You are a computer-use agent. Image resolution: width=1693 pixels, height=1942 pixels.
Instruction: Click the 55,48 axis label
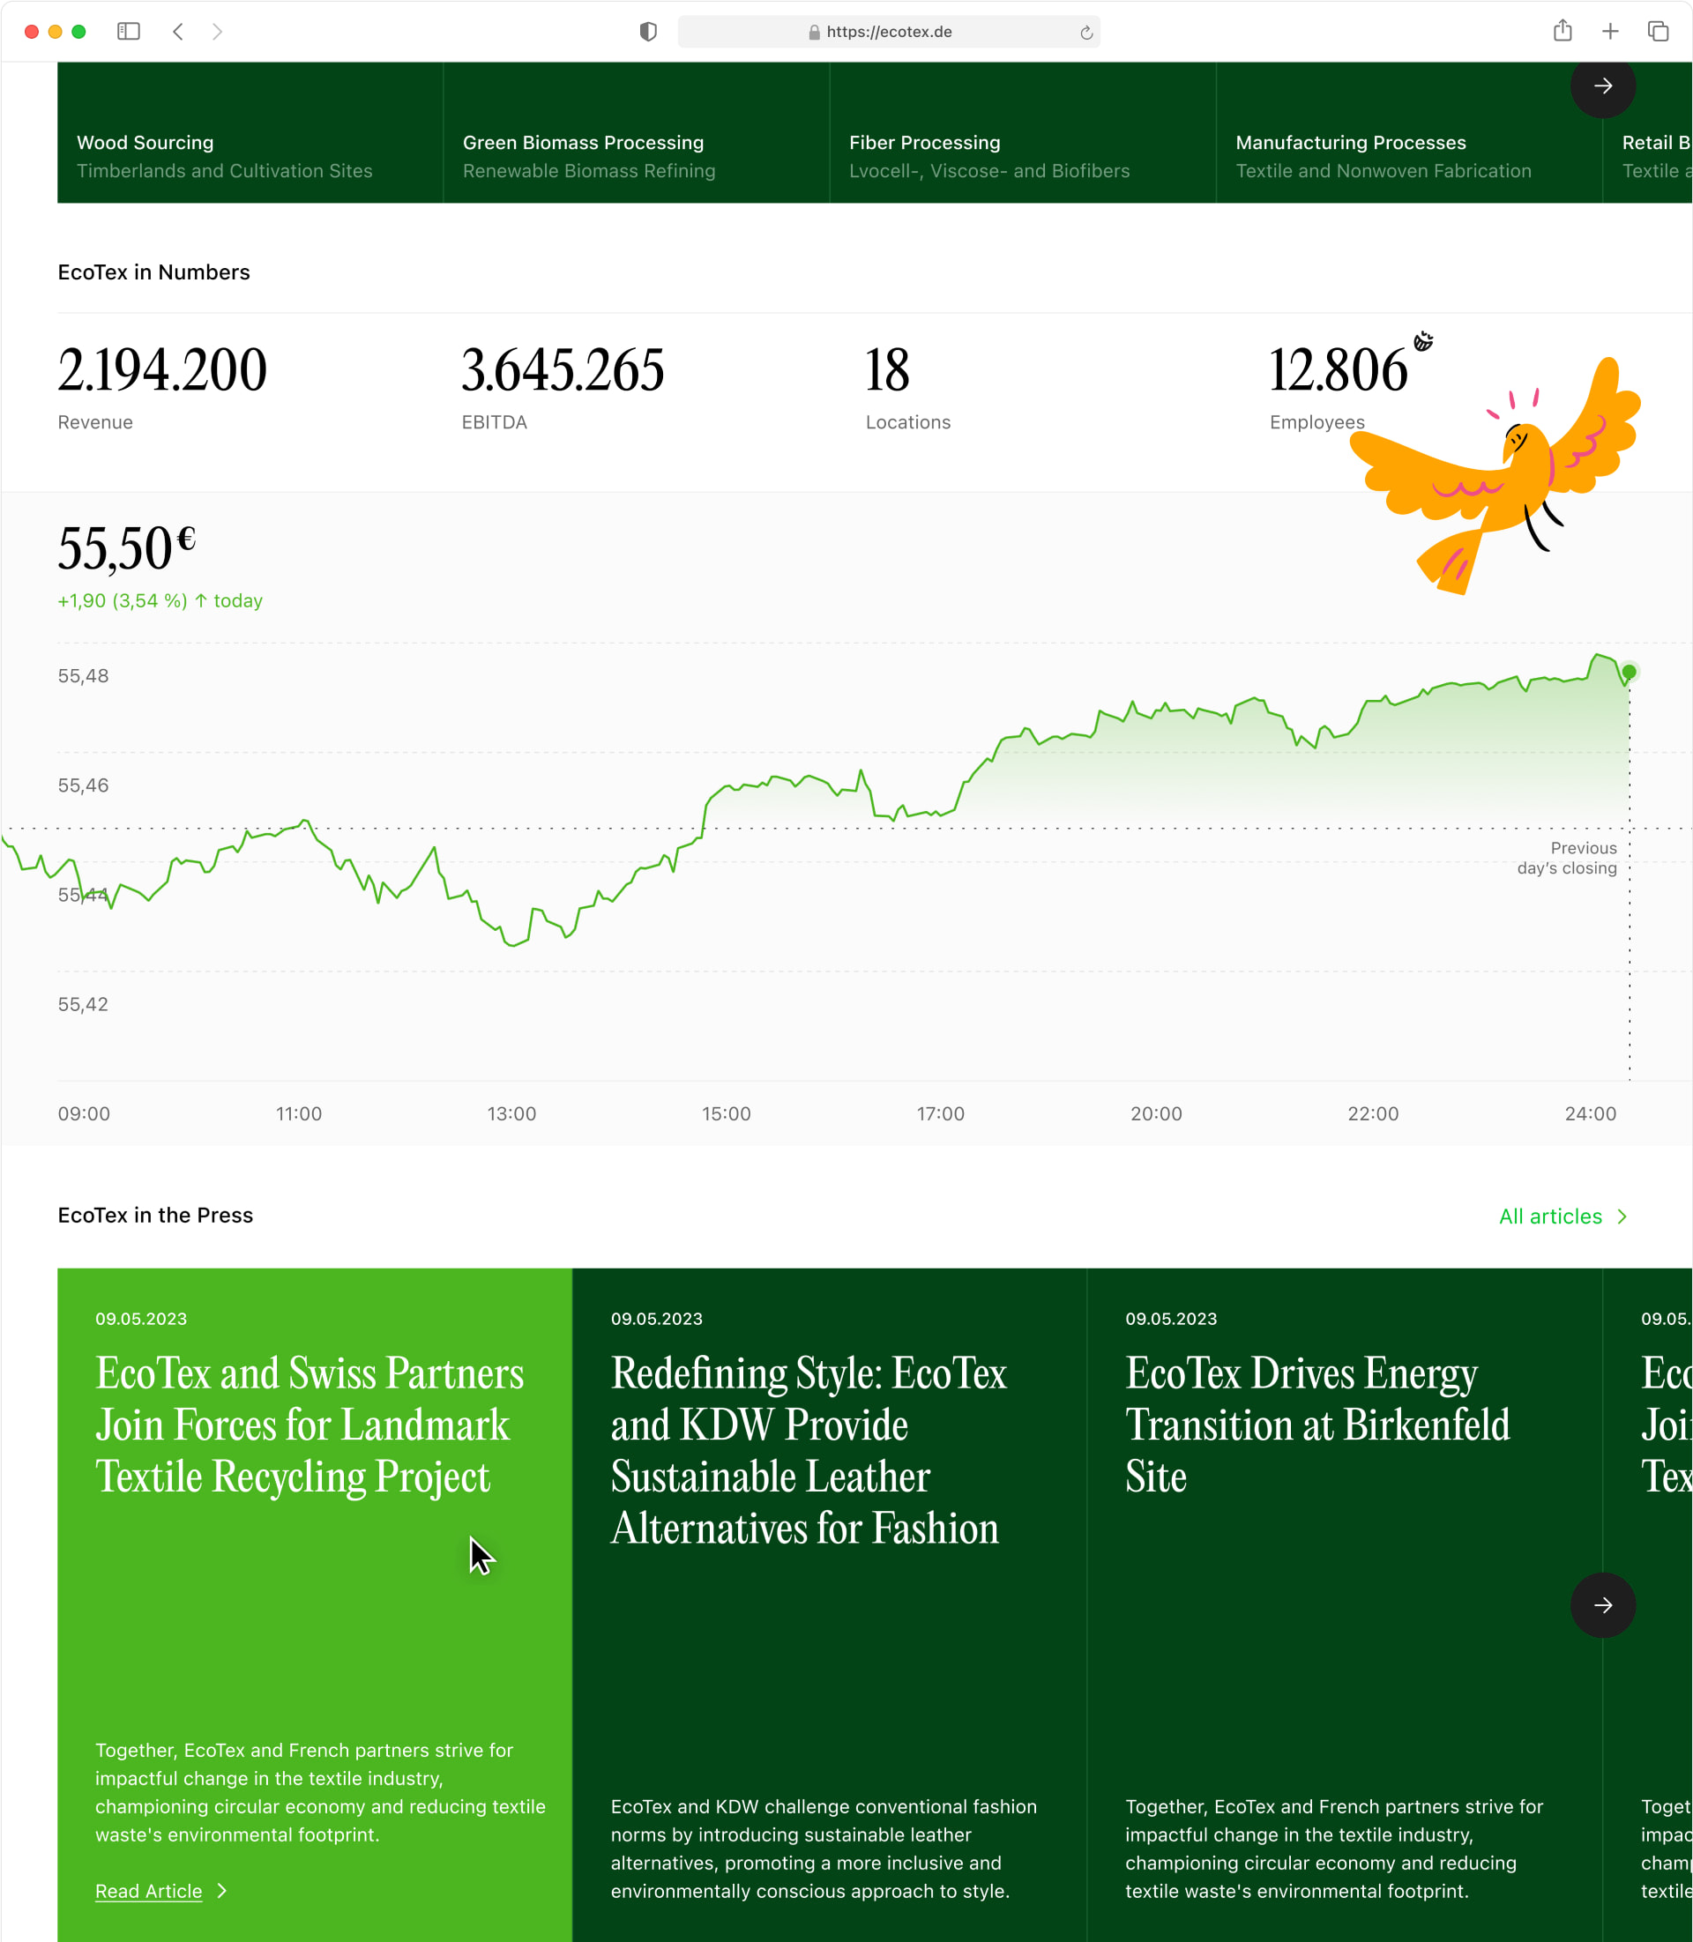(83, 675)
